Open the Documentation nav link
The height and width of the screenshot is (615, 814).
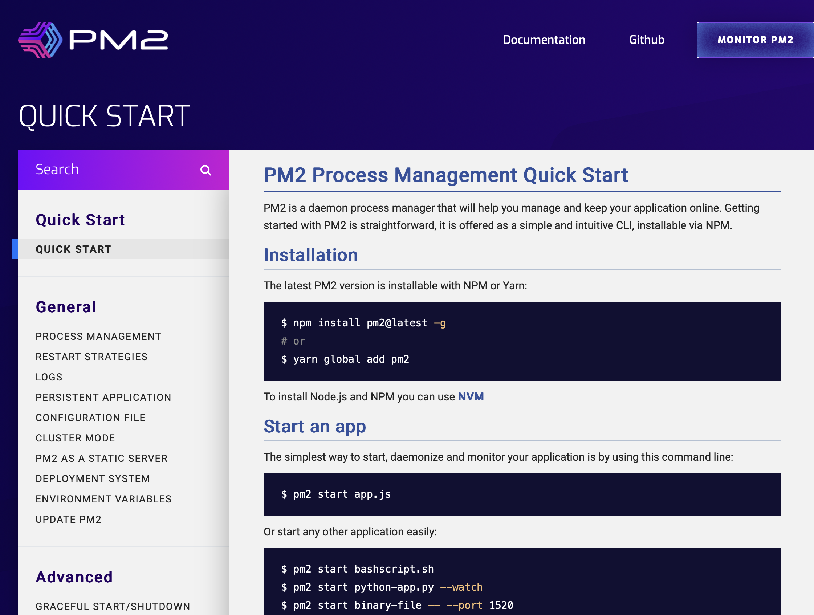click(544, 40)
